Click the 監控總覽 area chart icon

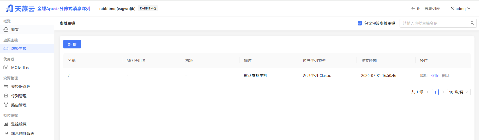[6, 124]
